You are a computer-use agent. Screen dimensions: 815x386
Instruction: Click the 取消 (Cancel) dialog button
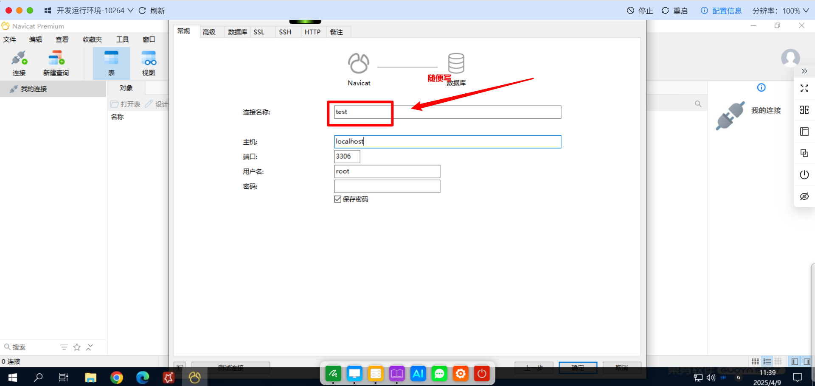click(x=622, y=367)
